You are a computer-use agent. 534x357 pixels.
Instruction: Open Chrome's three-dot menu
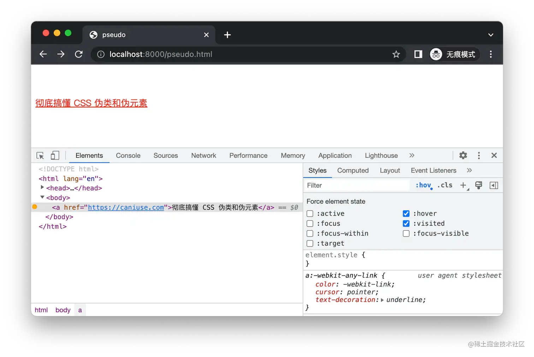[x=491, y=54]
